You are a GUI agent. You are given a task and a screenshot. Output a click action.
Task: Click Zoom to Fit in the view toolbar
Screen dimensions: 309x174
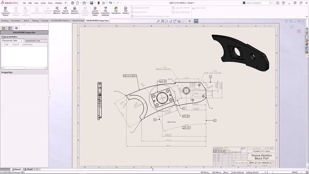coord(158,21)
